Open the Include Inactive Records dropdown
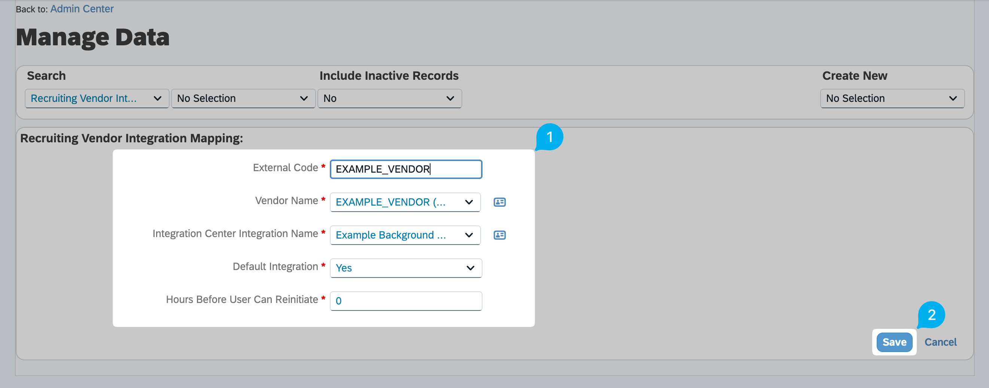 (389, 99)
